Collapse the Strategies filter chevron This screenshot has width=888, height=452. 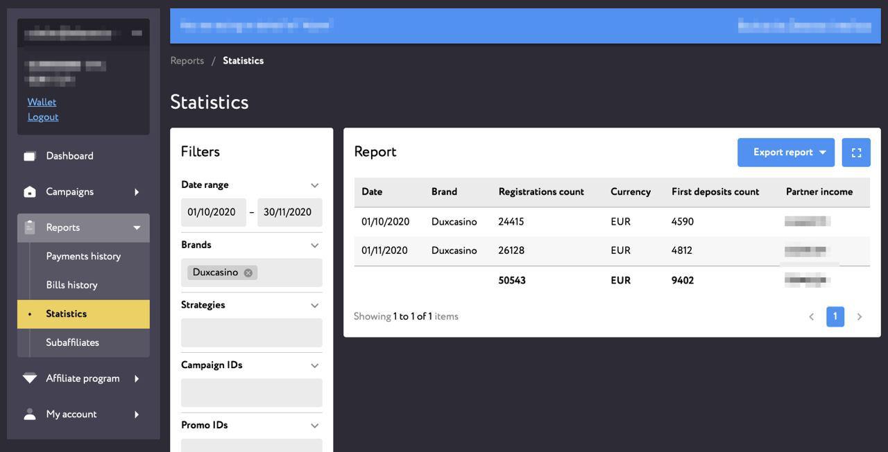coord(314,306)
